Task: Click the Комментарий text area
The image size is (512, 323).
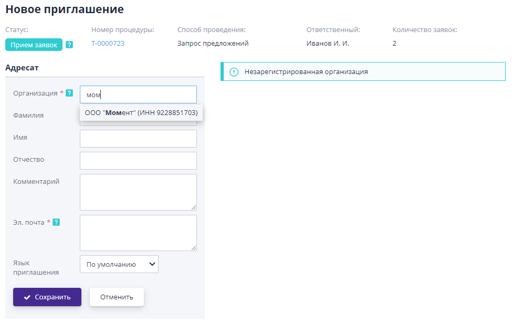Action: (x=138, y=192)
